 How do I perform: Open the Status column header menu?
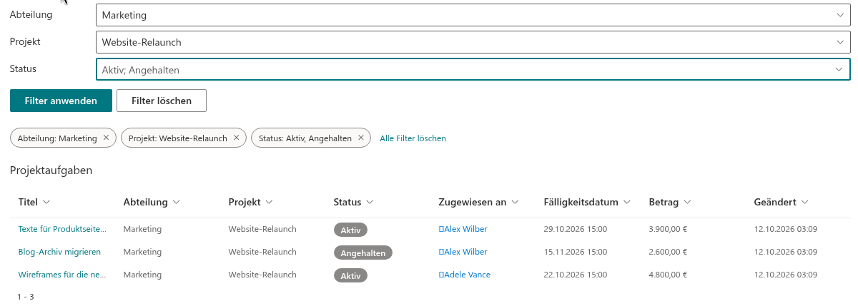click(x=353, y=202)
